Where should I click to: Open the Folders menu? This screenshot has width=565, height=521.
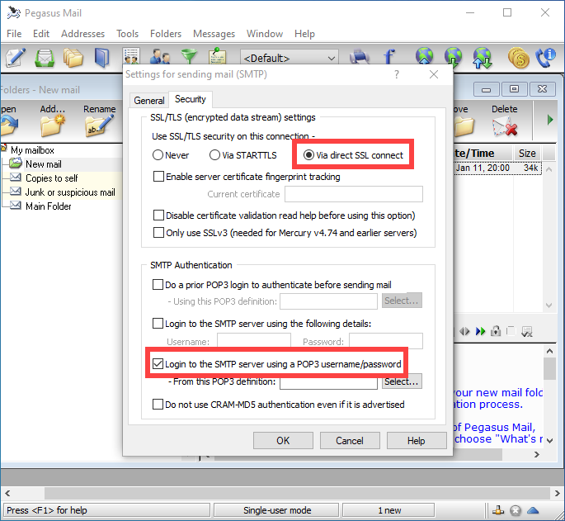point(166,34)
